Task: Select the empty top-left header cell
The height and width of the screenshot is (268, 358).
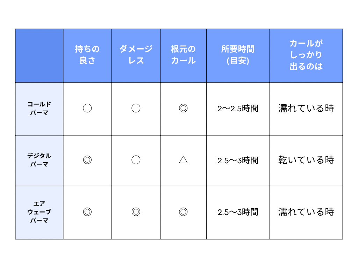Action: 39,55
